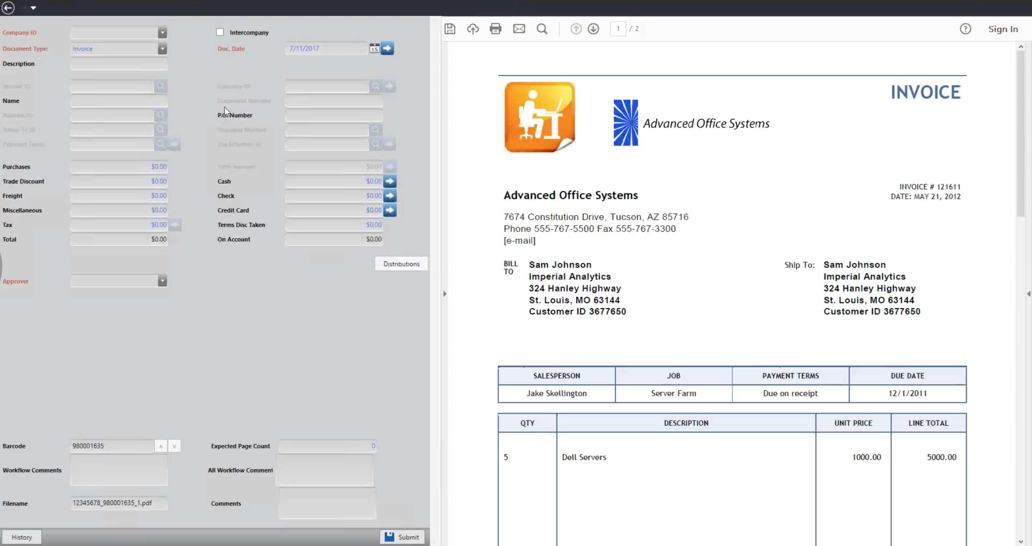
Task: Click the blue arrow next to Doc. Date
Action: click(387, 48)
